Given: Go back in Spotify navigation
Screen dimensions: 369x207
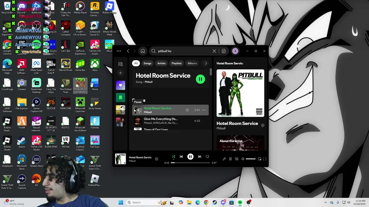Looking at the screenshot, I should click(x=128, y=51).
